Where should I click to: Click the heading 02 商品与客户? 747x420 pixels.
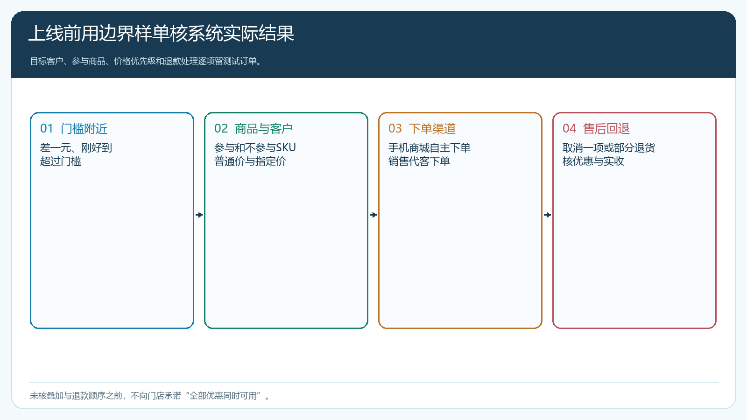[x=254, y=128]
